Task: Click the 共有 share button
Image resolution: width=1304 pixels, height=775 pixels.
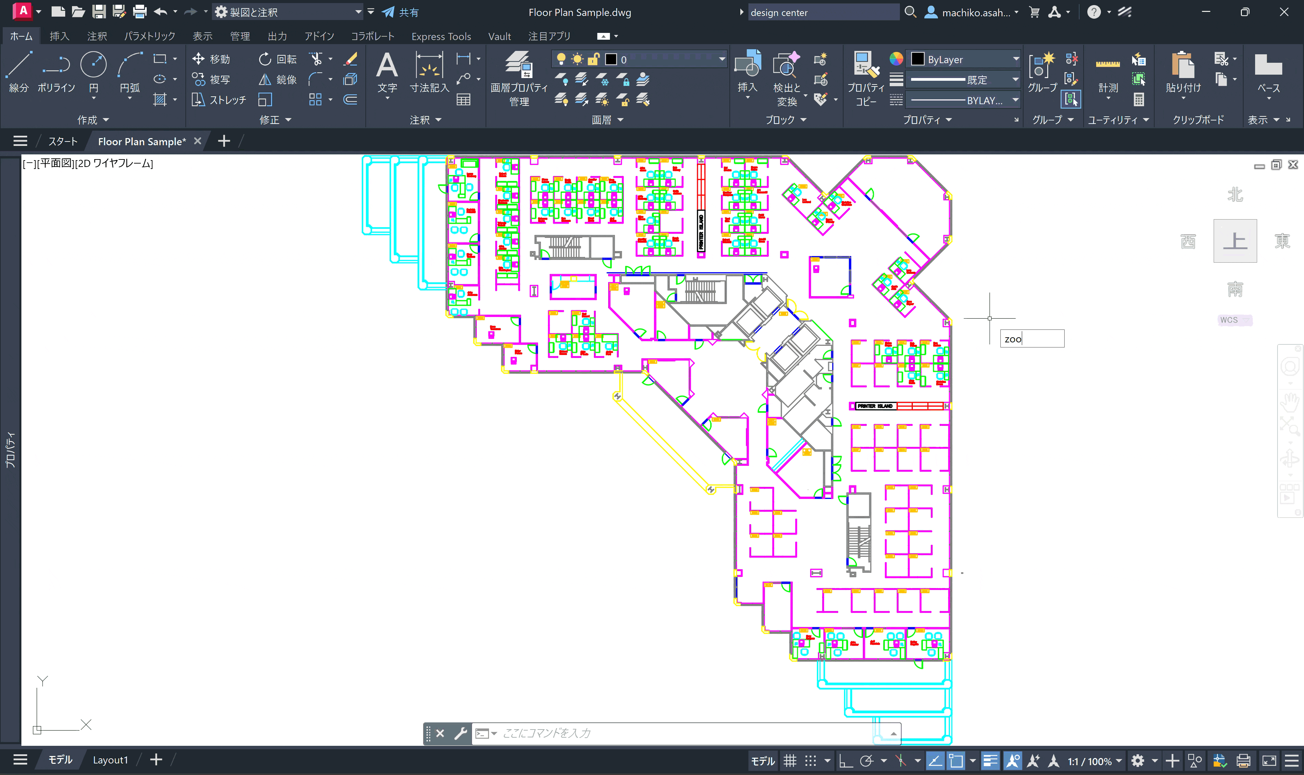Action: point(400,12)
